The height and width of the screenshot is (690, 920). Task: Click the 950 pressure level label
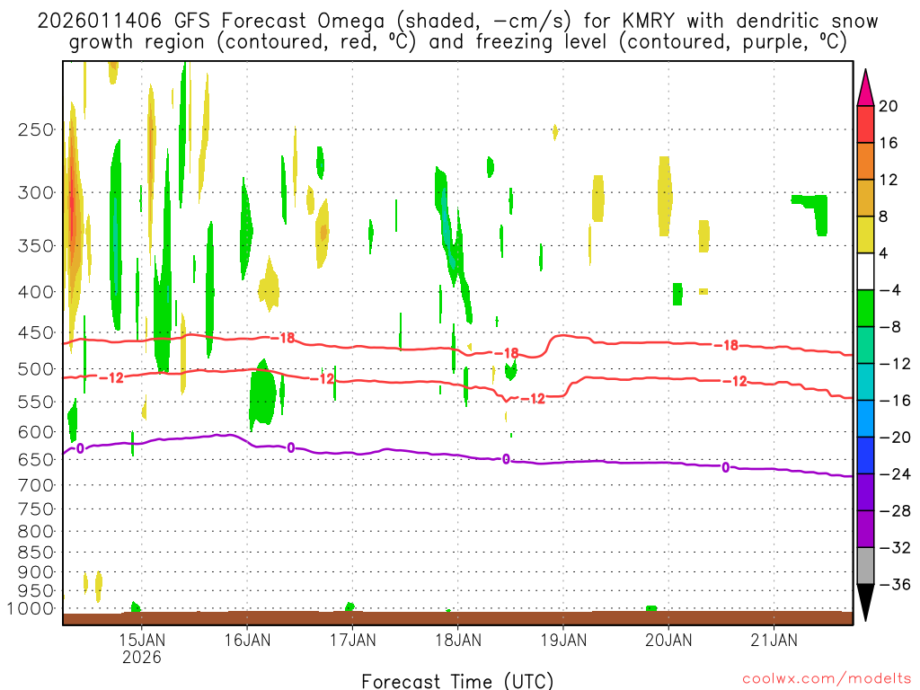(x=36, y=591)
